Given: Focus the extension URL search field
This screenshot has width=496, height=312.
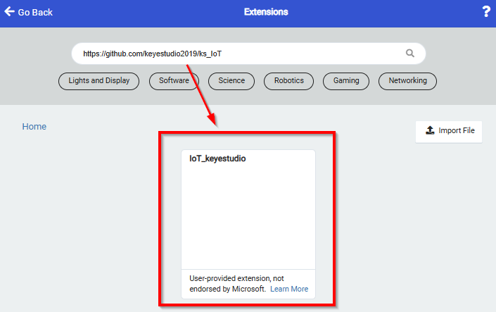Looking at the screenshot, I should point(239,53).
